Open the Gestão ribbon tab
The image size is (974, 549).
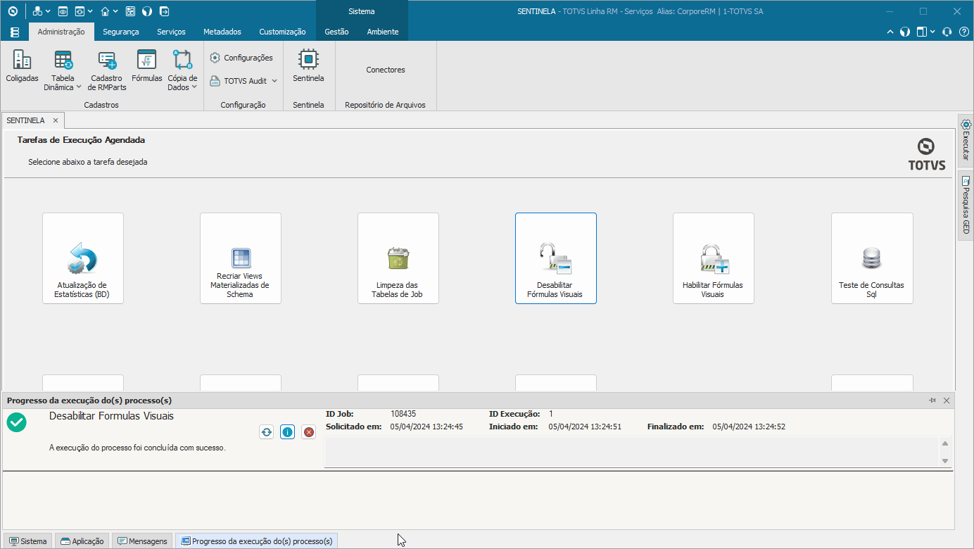336,32
